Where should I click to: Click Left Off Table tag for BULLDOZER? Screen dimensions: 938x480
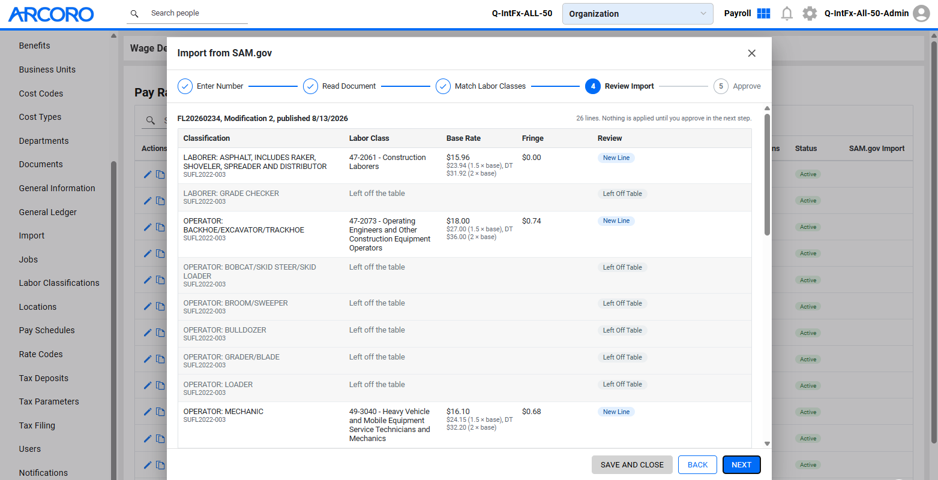(x=622, y=330)
